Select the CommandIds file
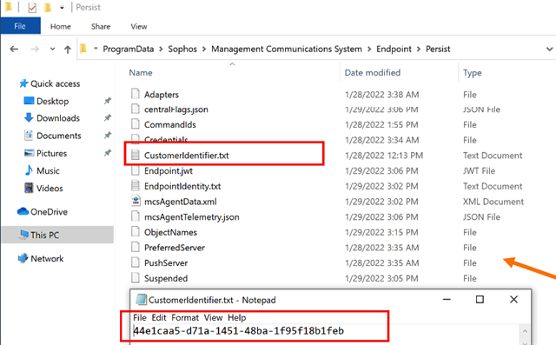This screenshot has width=556, height=345. [x=170, y=125]
